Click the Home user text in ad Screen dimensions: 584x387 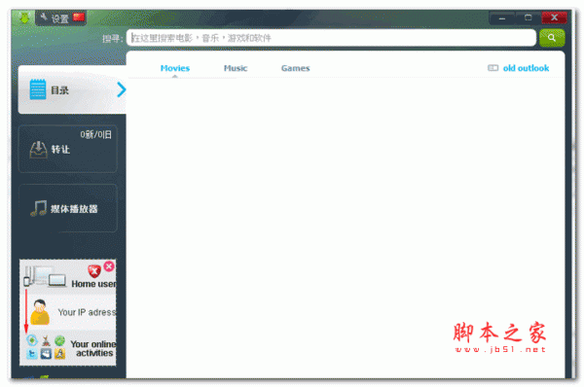coord(93,284)
